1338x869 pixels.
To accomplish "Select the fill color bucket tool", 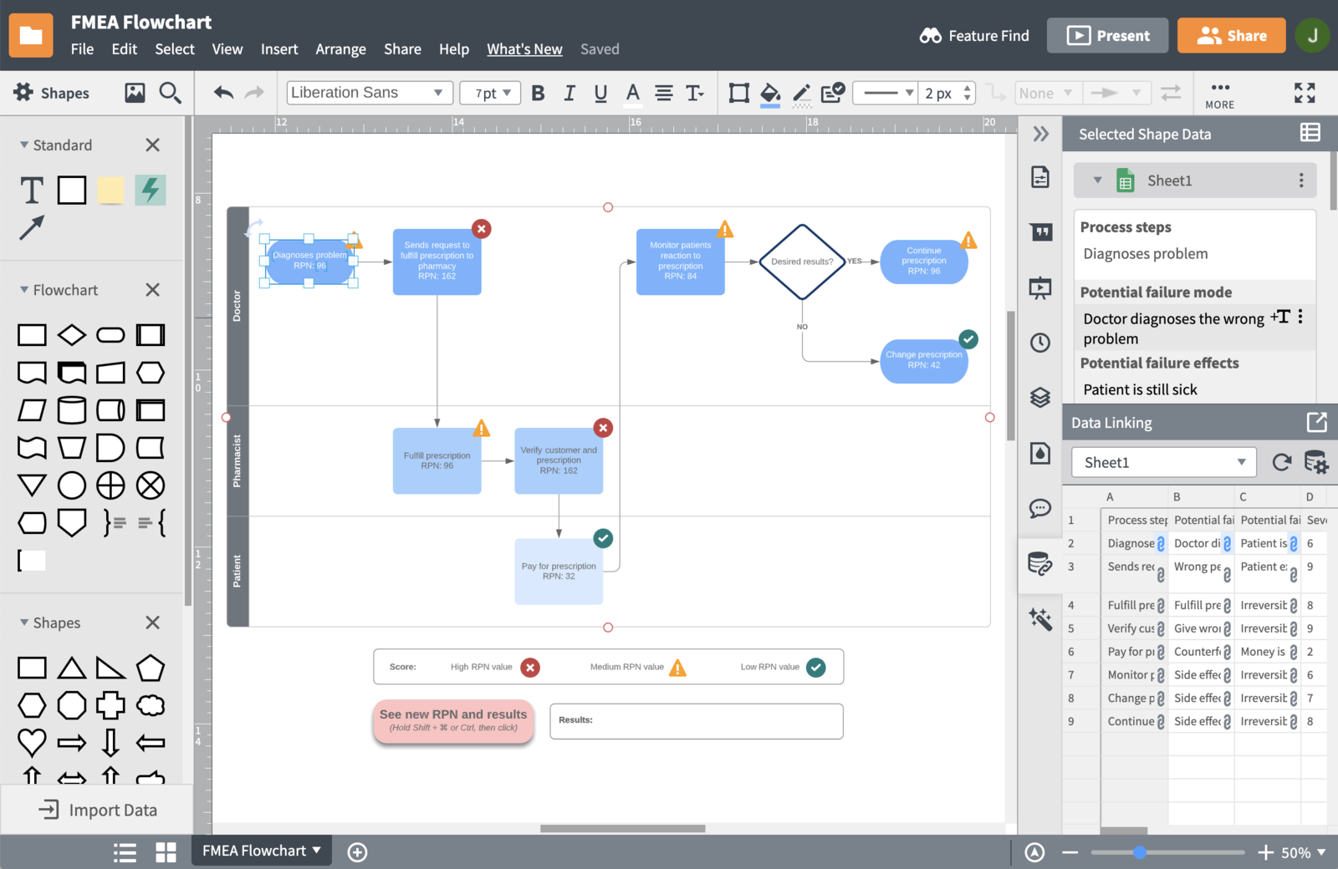I will (x=769, y=93).
